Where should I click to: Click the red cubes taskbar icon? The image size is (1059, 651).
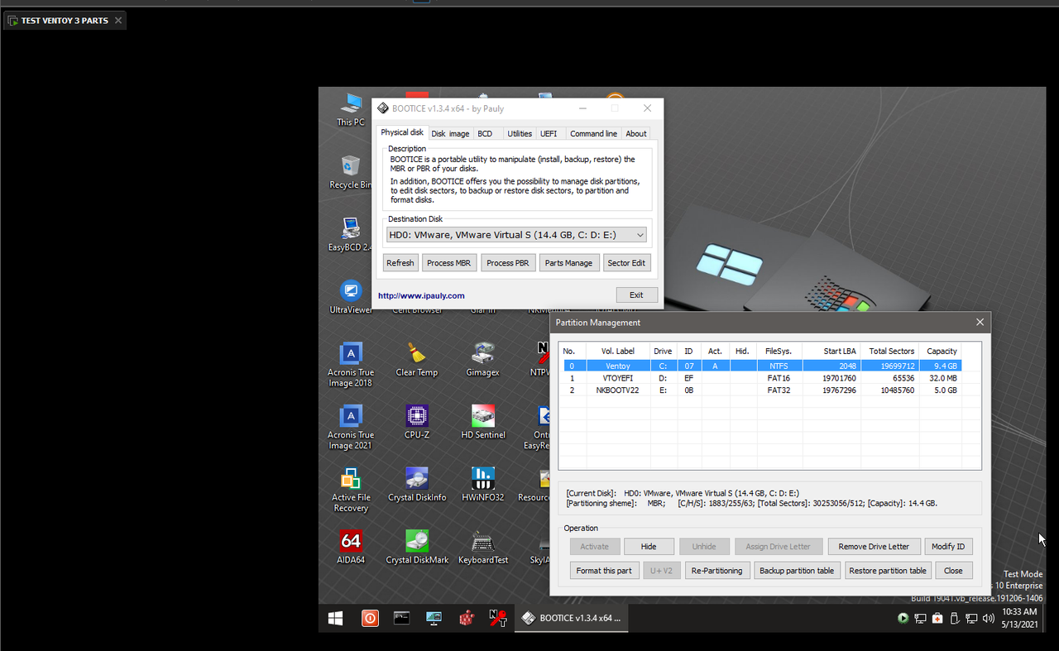pyautogui.click(x=466, y=618)
